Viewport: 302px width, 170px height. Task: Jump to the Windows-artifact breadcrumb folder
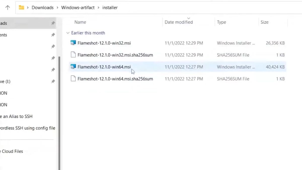coord(78,8)
